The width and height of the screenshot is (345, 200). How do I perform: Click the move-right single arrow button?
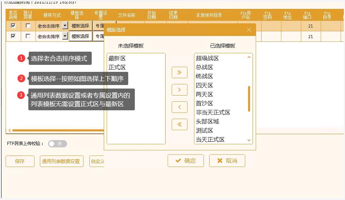179,90
